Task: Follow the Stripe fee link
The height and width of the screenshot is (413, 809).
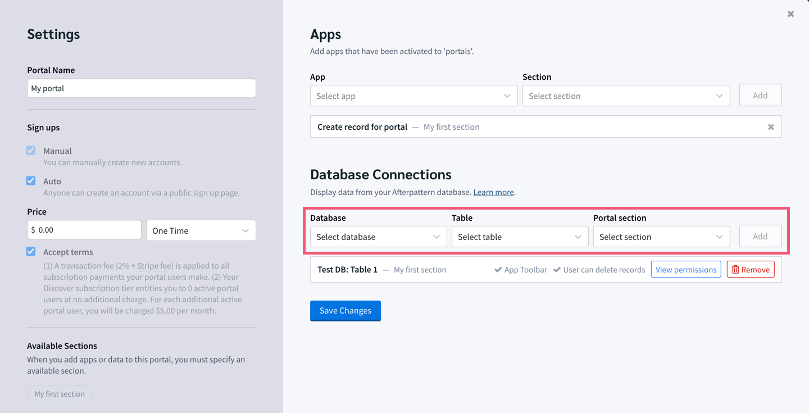Action: point(154,266)
